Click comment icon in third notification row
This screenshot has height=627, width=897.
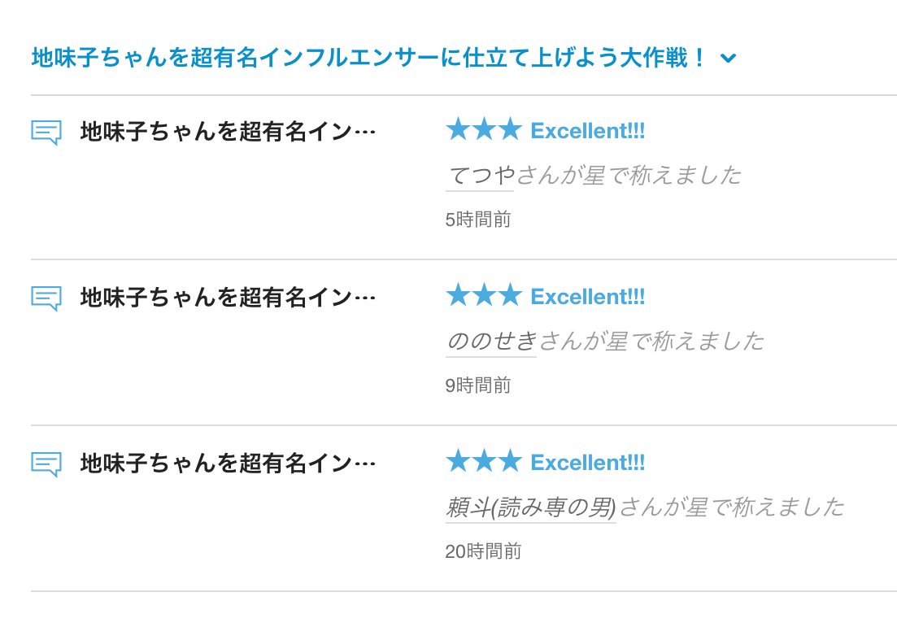(46, 464)
